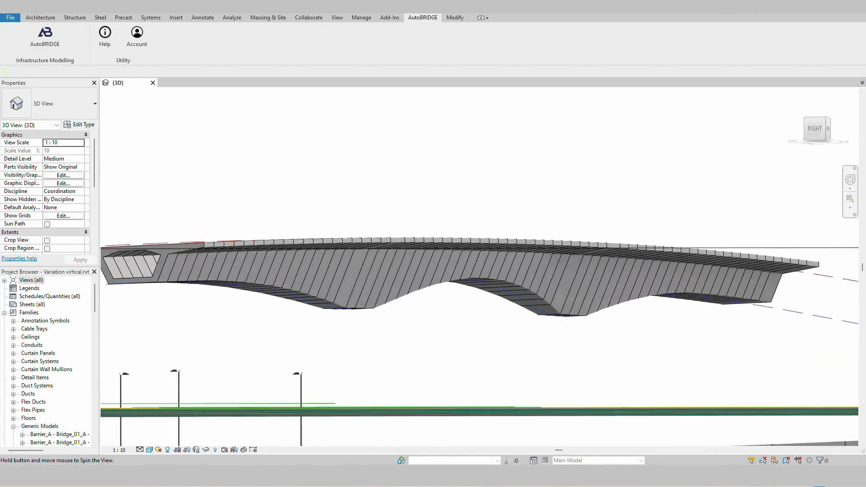Click Select Pinned Elements status icon
The width and height of the screenshot is (866, 487).
[774, 460]
